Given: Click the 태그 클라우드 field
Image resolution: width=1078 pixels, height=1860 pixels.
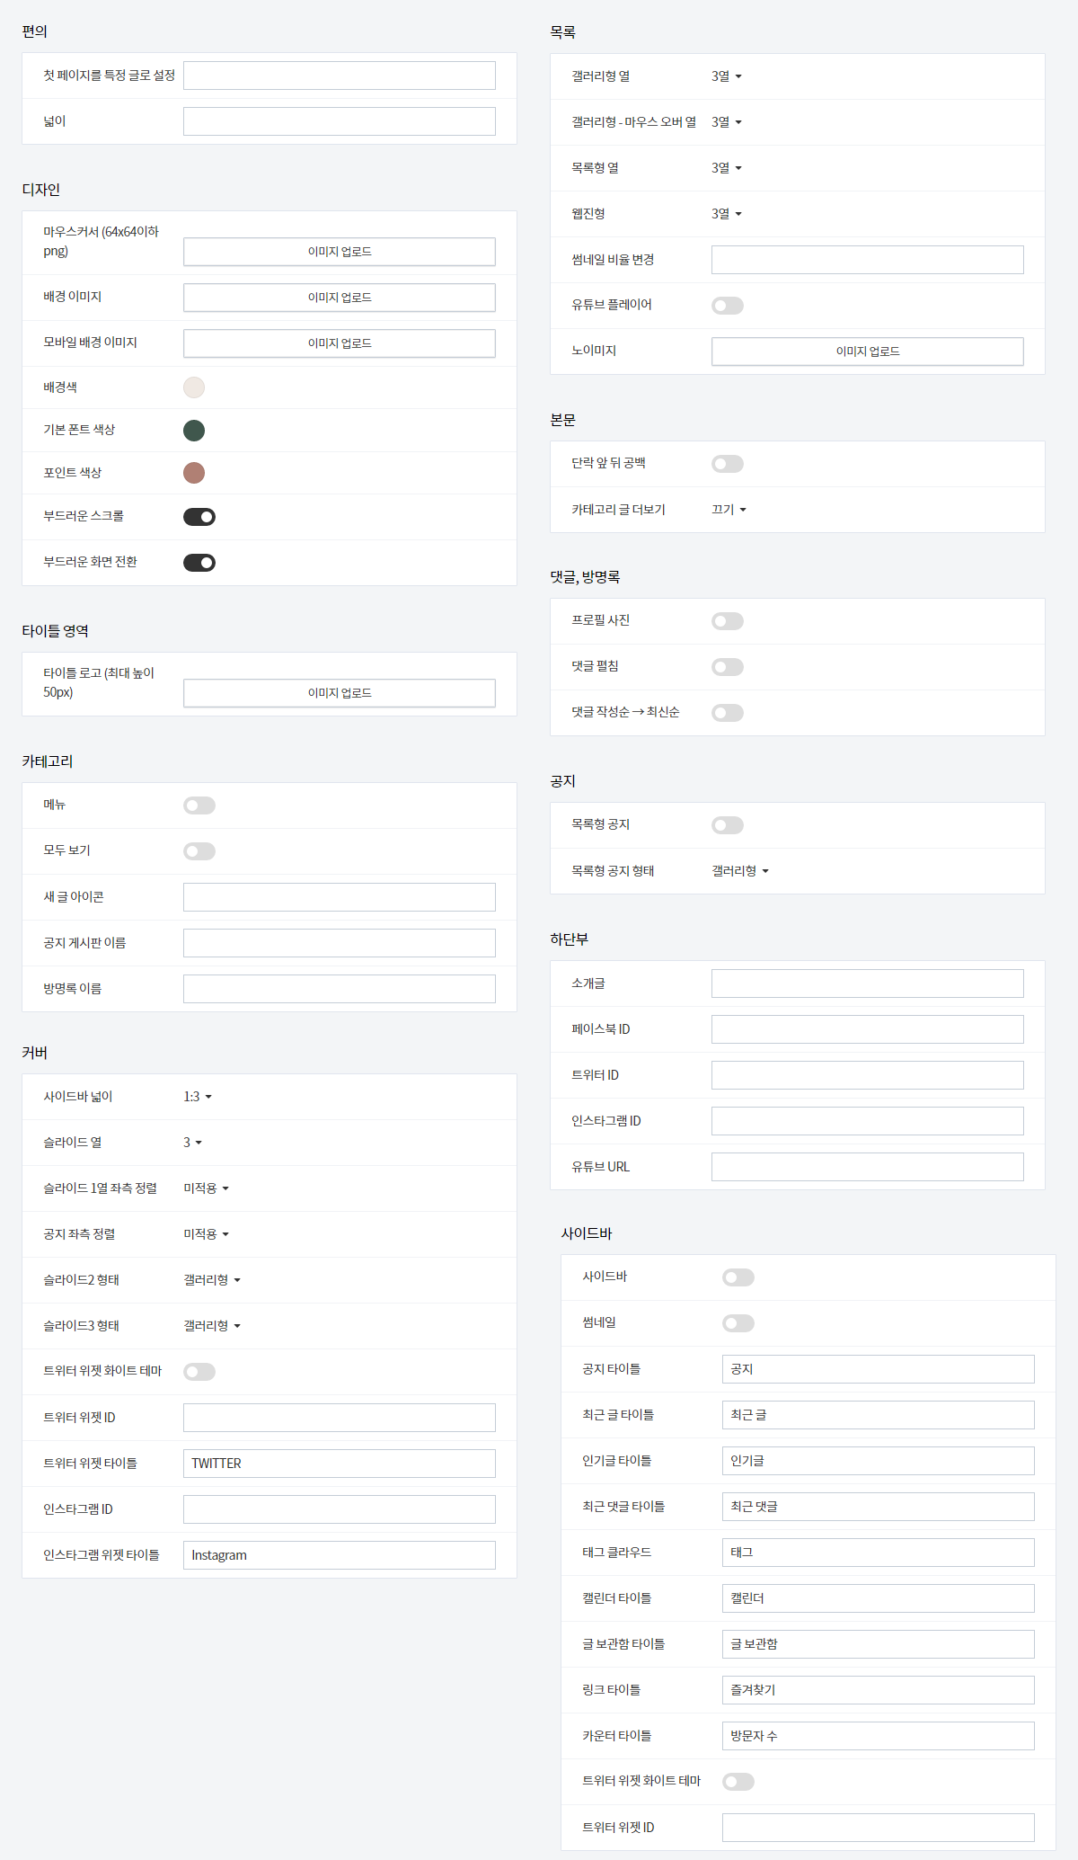Looking at the screenshot, I should pos(879,1553).
